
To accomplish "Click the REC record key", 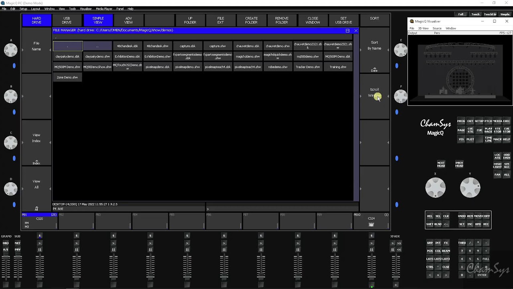I will click(x=486, y=224).
